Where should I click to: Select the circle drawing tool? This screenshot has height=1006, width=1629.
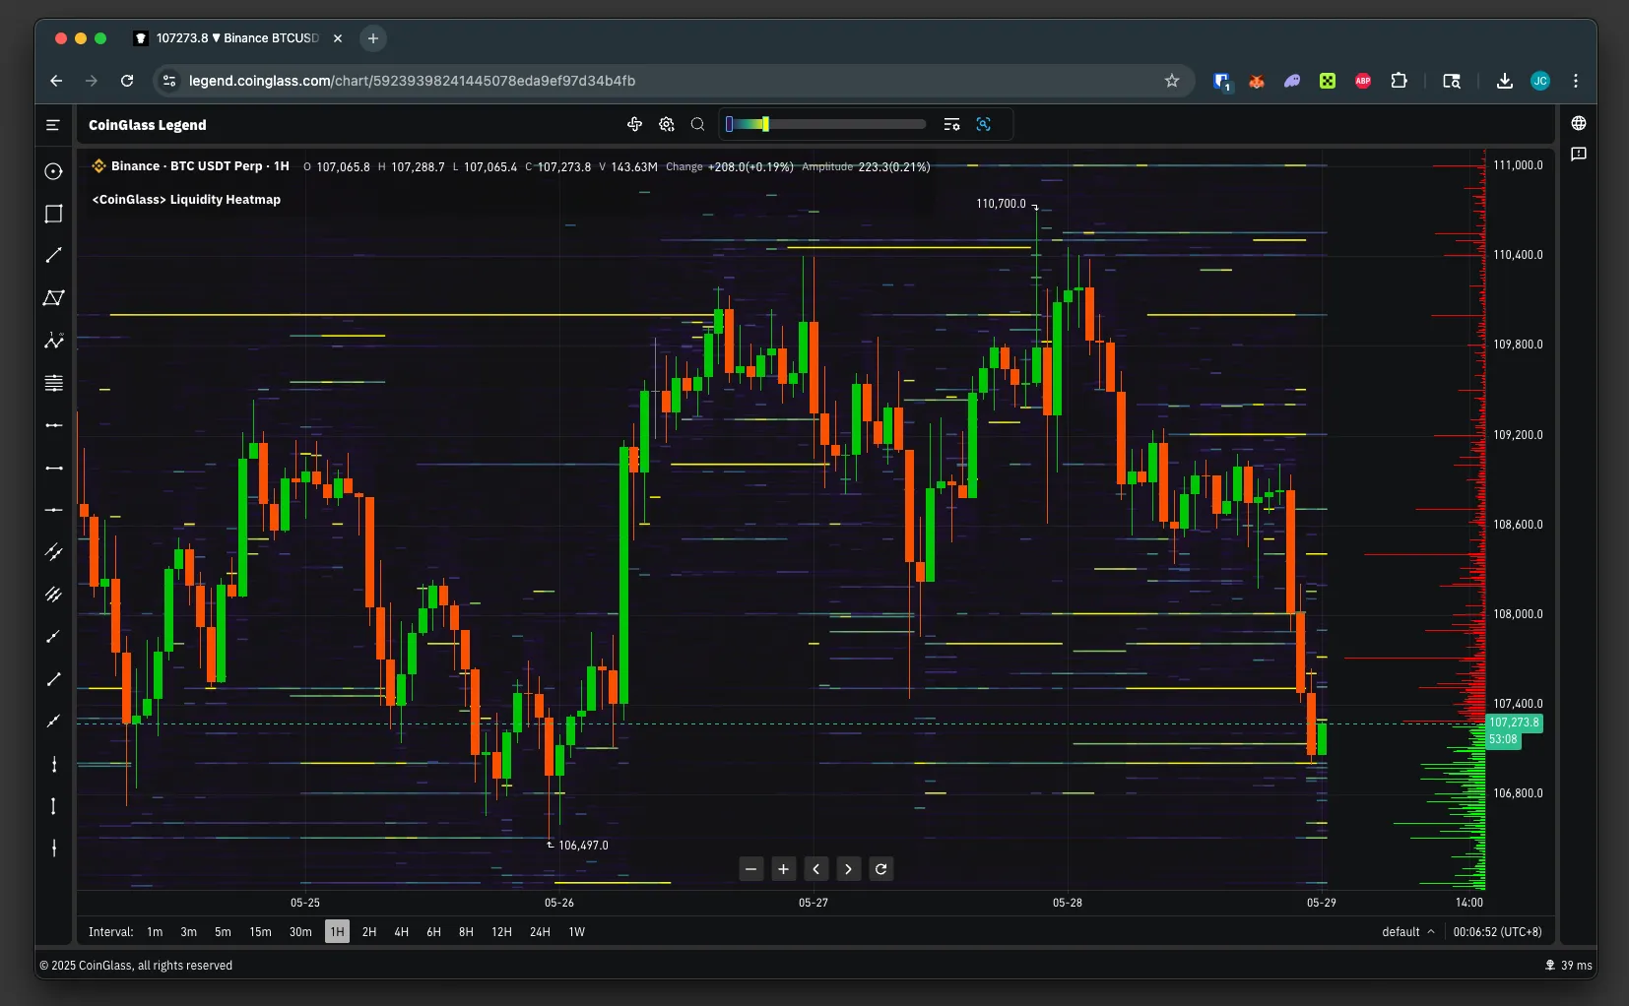(53, 171)
